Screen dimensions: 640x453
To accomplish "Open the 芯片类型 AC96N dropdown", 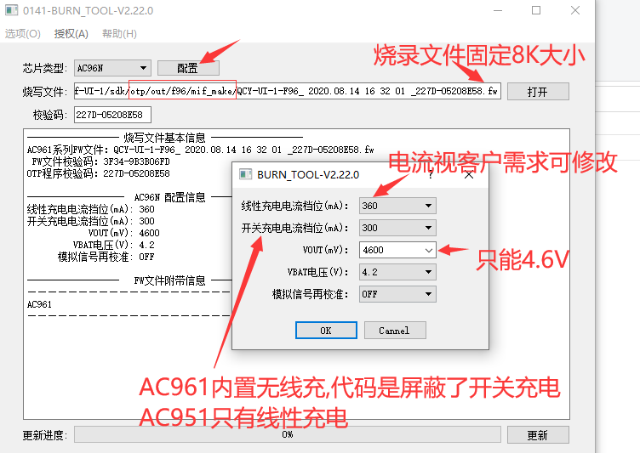I will [x=112, y=68].
